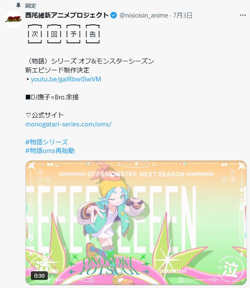This screenshot has width=250, height=288.
Task: Visit monogatari-series.com/oms/ official site link
Action: click(68, 124)
